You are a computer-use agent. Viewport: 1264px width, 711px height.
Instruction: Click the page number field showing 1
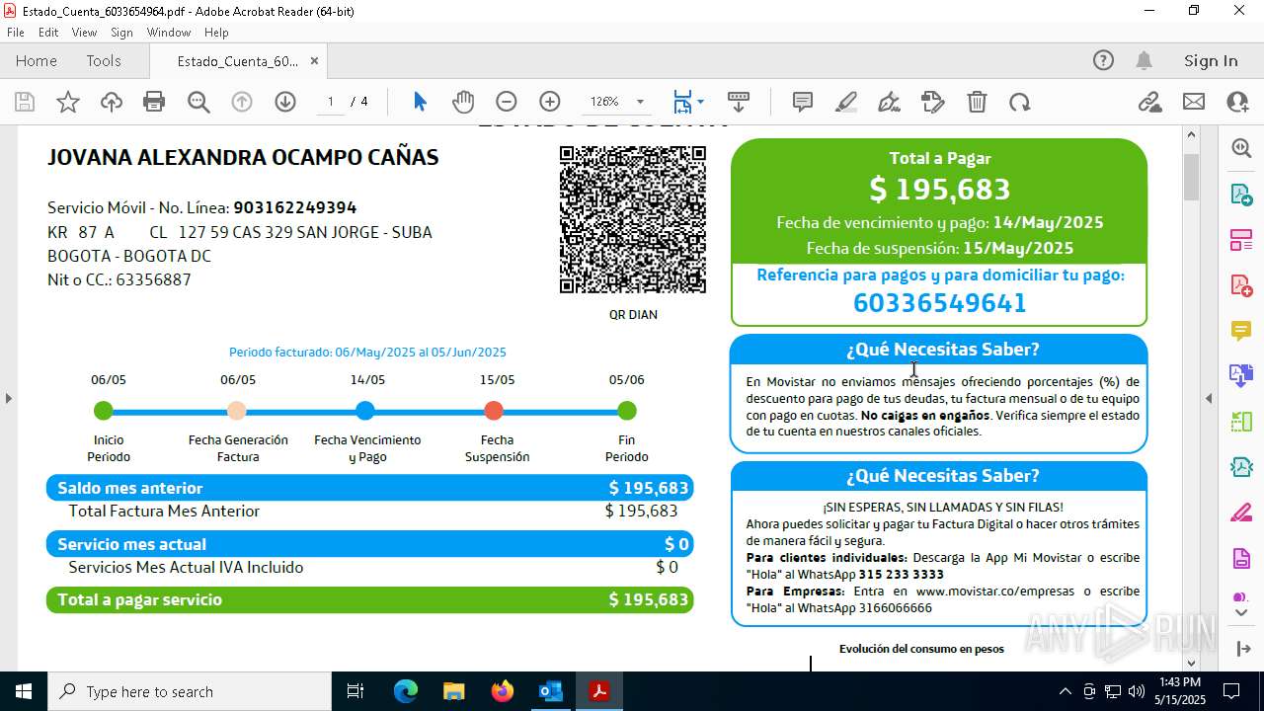pyautogui.click(x=330, y=102)
